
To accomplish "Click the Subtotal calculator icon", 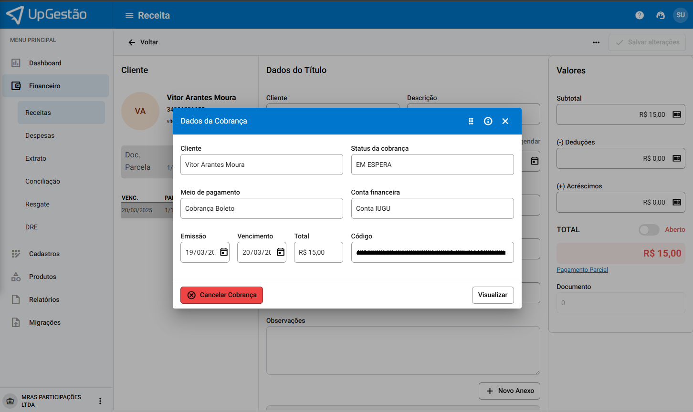I will pos(676,114).
